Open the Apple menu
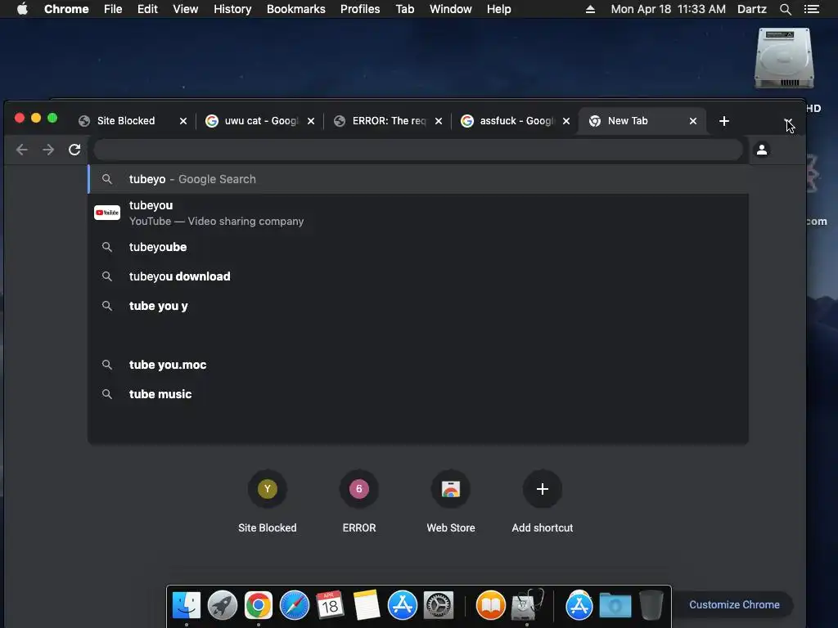This screenshot has height=628, width=838. (x=22, y=9)
